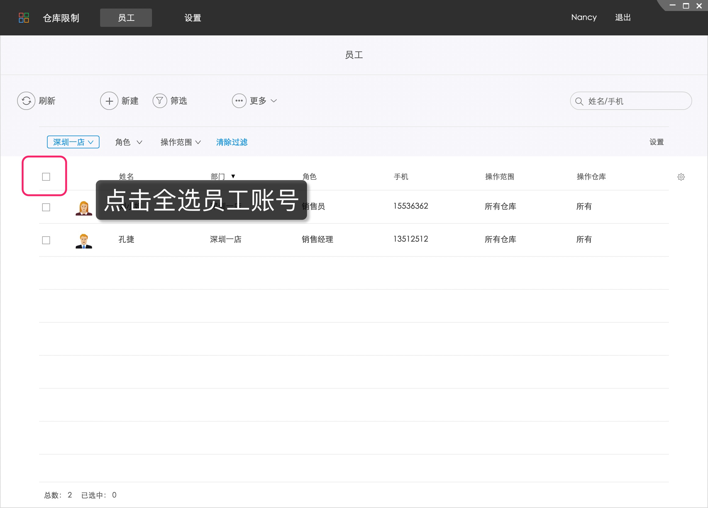
Task: Check the first employee row checkbox
Action: 45,207
